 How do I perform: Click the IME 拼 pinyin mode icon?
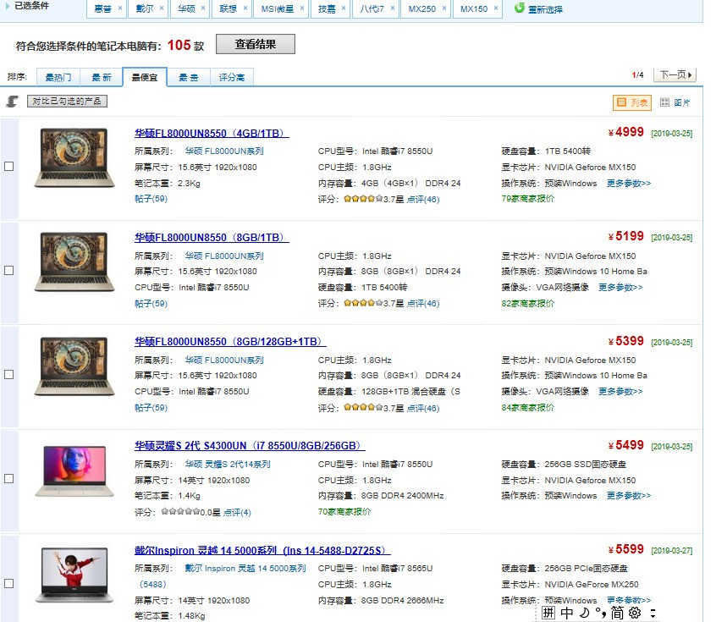click(549, 612)
